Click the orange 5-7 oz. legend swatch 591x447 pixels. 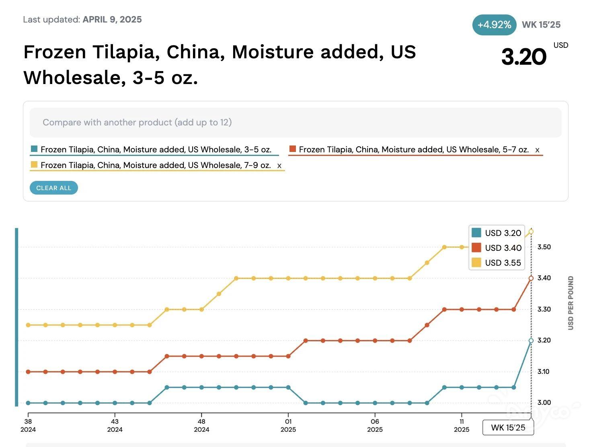click(293, 149)
